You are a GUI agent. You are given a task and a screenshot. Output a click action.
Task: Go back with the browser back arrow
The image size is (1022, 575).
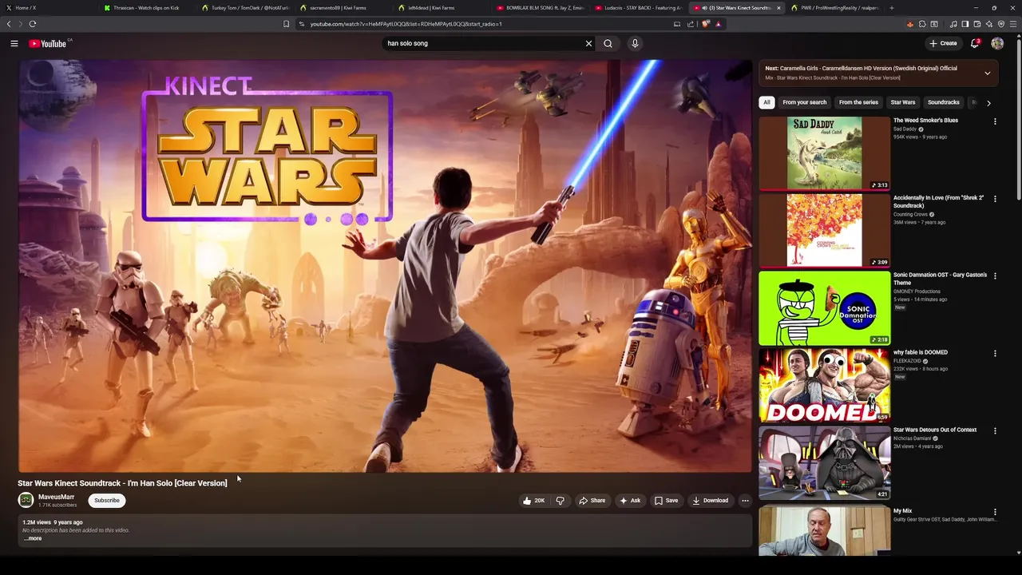9,24
